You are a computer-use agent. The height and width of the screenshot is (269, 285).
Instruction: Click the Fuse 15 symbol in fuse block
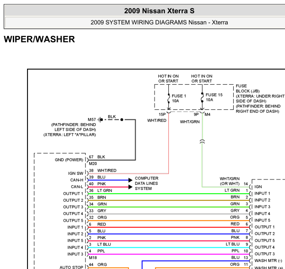[x=202, y=98]
